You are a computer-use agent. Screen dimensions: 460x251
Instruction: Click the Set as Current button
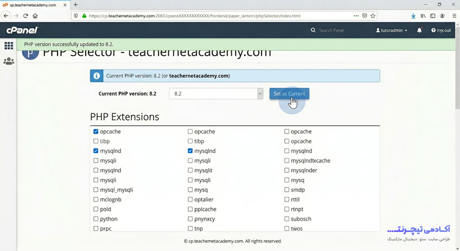tap(289, 94)
